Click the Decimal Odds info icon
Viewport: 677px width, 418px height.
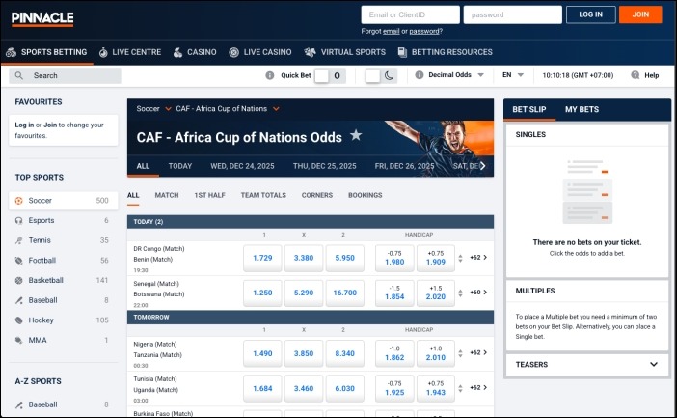point(420,75)
